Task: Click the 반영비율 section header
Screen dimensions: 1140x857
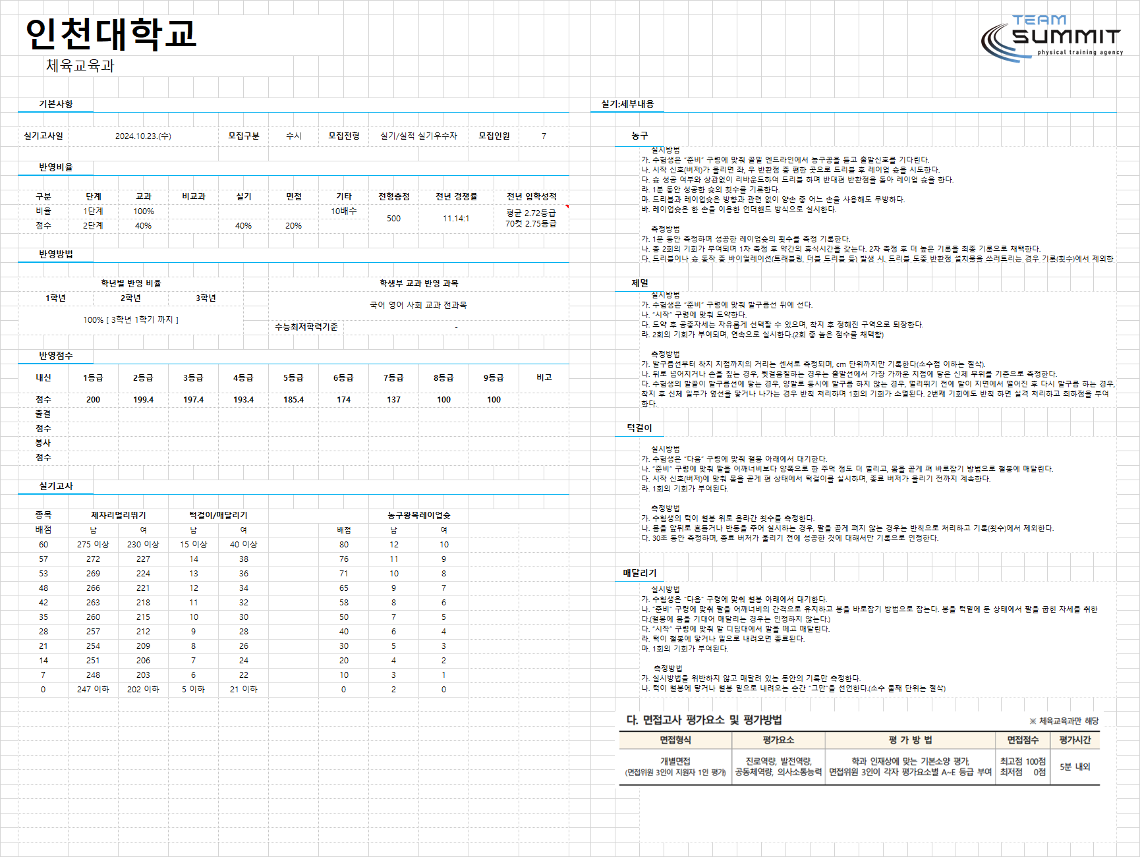Action: 56,167
